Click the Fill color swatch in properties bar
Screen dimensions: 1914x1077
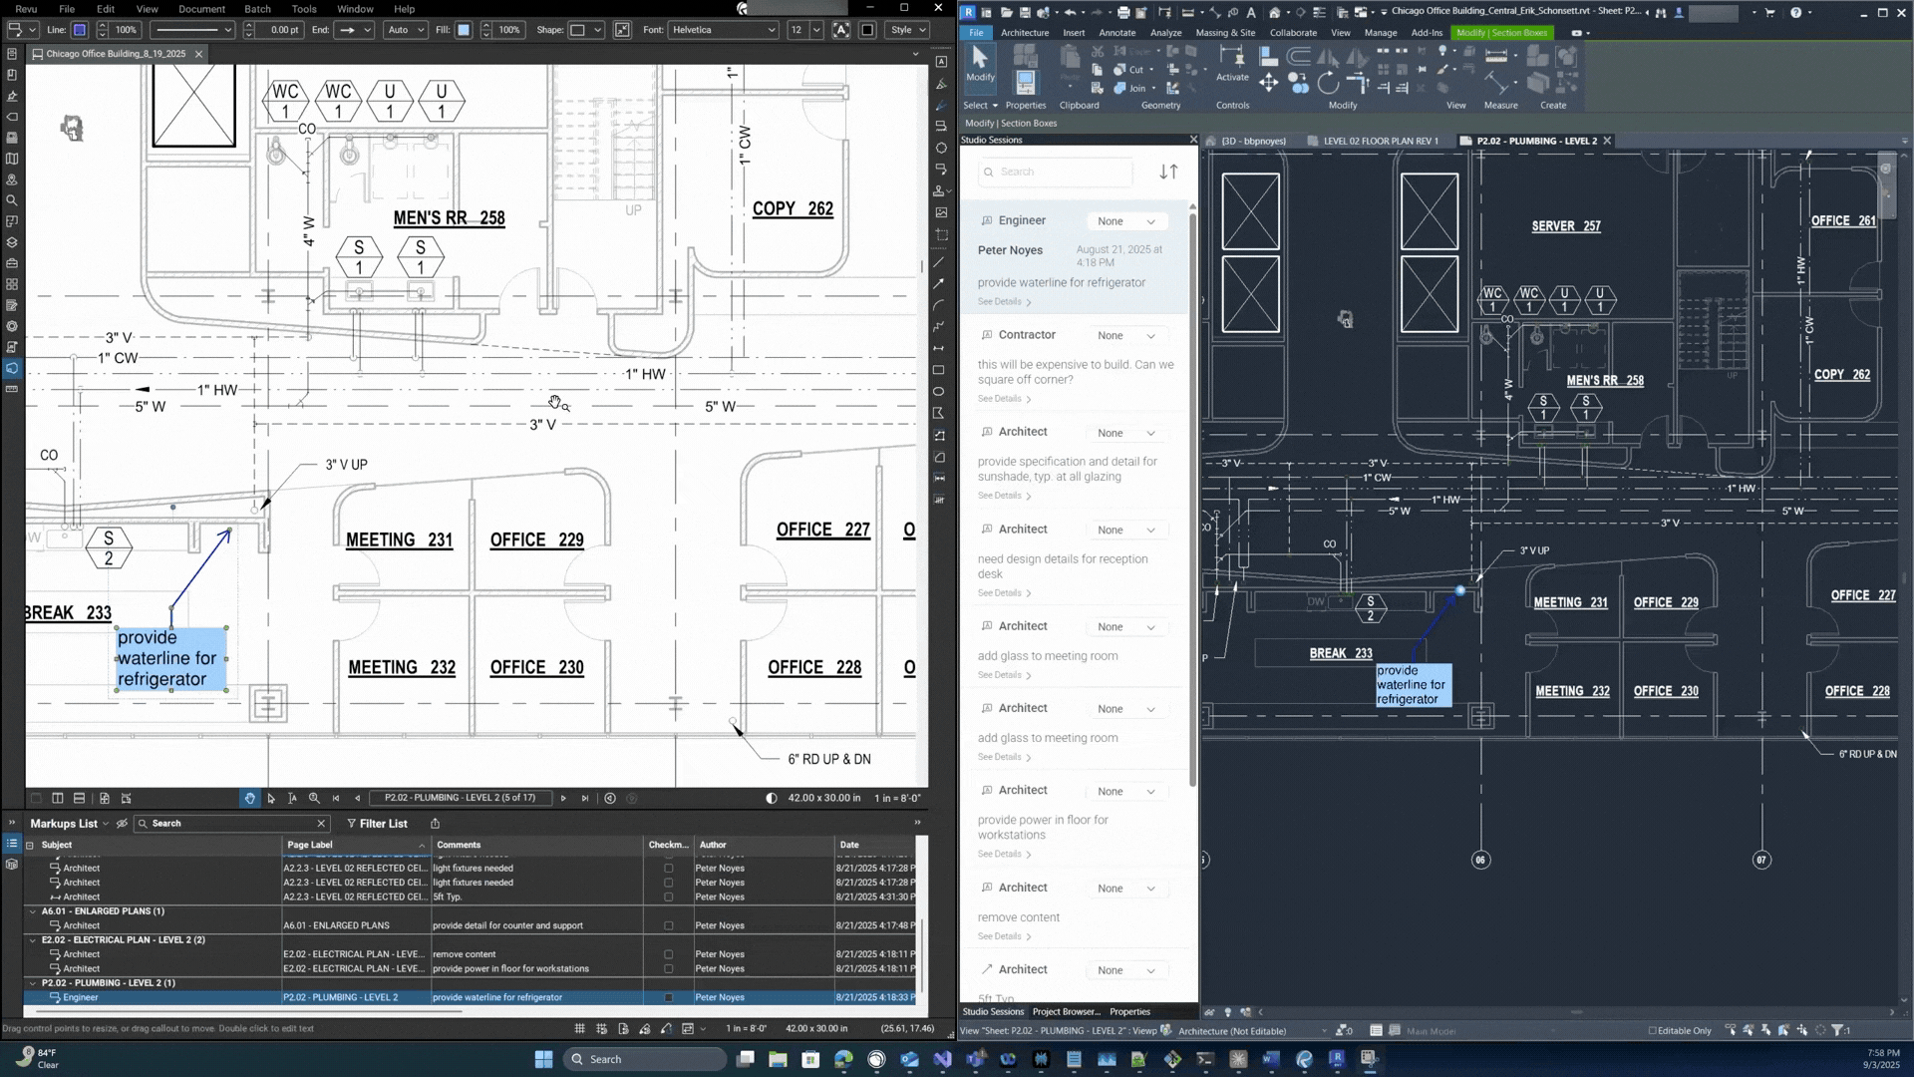click(x=464, y=30)
